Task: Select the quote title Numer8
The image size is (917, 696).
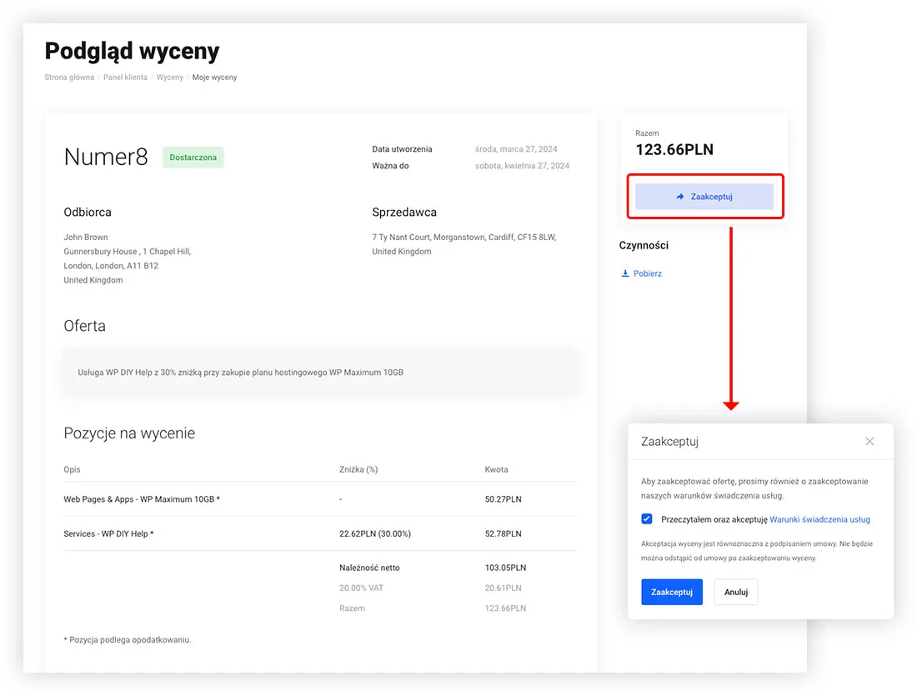Action: [x=106, y=157]
